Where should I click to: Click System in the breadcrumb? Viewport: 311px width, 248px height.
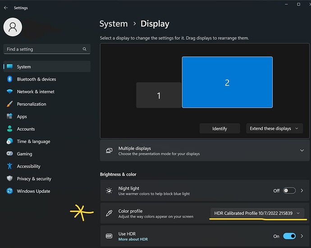(114, 24)
